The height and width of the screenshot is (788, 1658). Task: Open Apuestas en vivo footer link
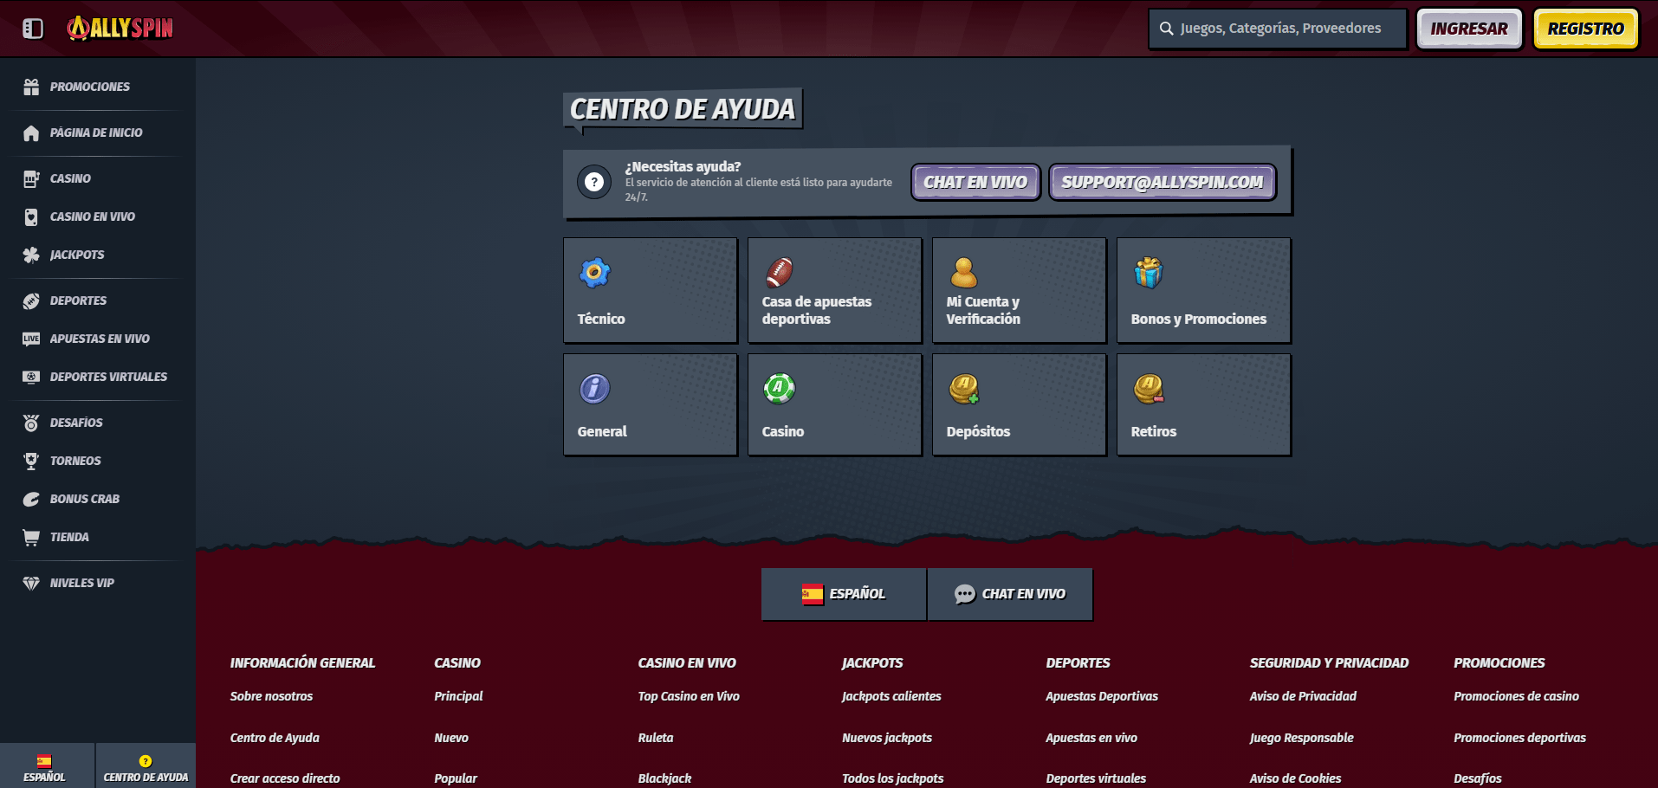click(1091, 738)
